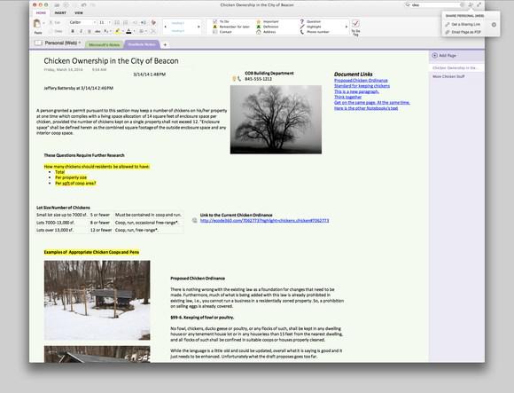The image size is (514, 393).
Task: Click the share notebook person icon
Action: 471,4
